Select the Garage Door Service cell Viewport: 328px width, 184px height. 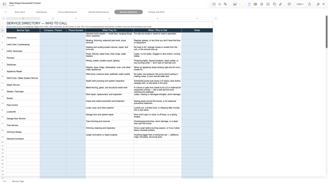(x=23, y=117)
